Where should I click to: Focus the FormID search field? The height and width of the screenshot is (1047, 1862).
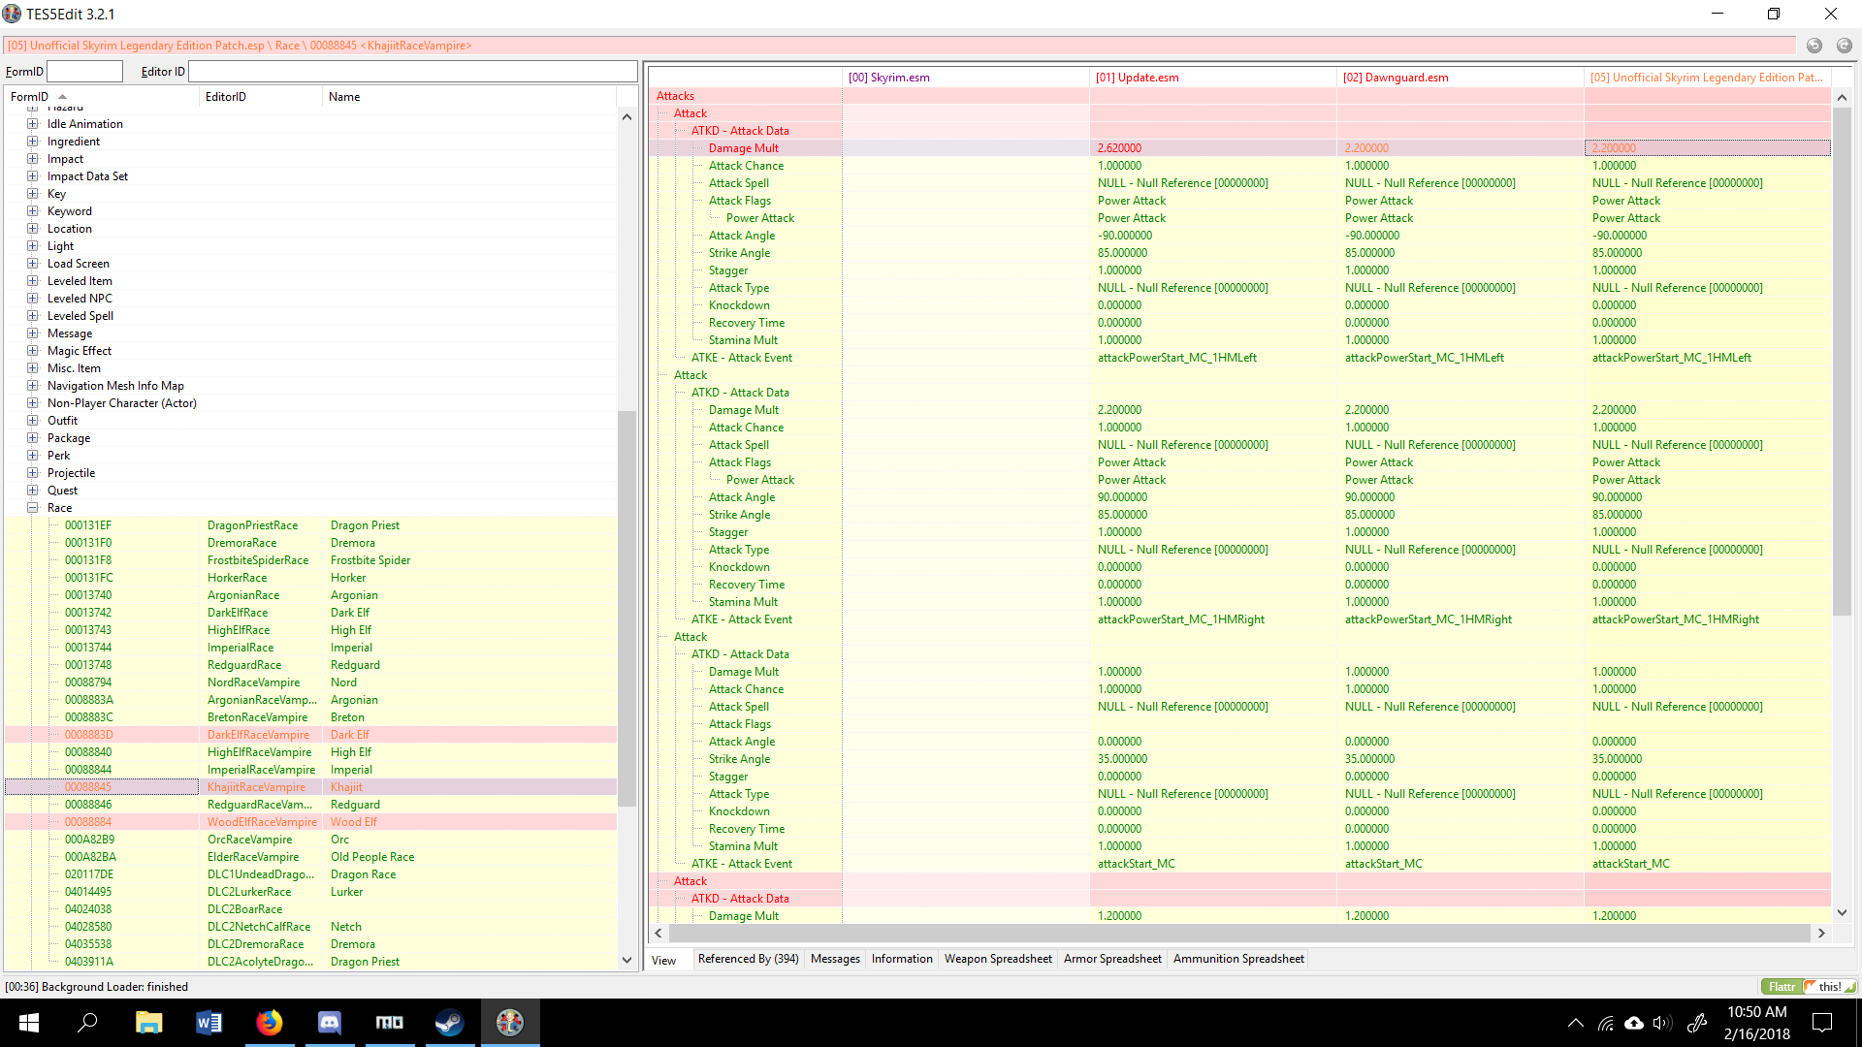coord(85,71)
